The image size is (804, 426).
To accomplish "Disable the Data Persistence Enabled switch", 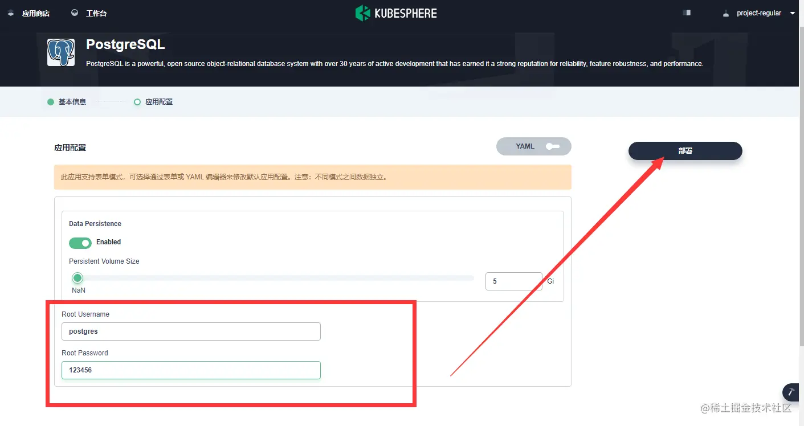I will (x=80, y=243).
